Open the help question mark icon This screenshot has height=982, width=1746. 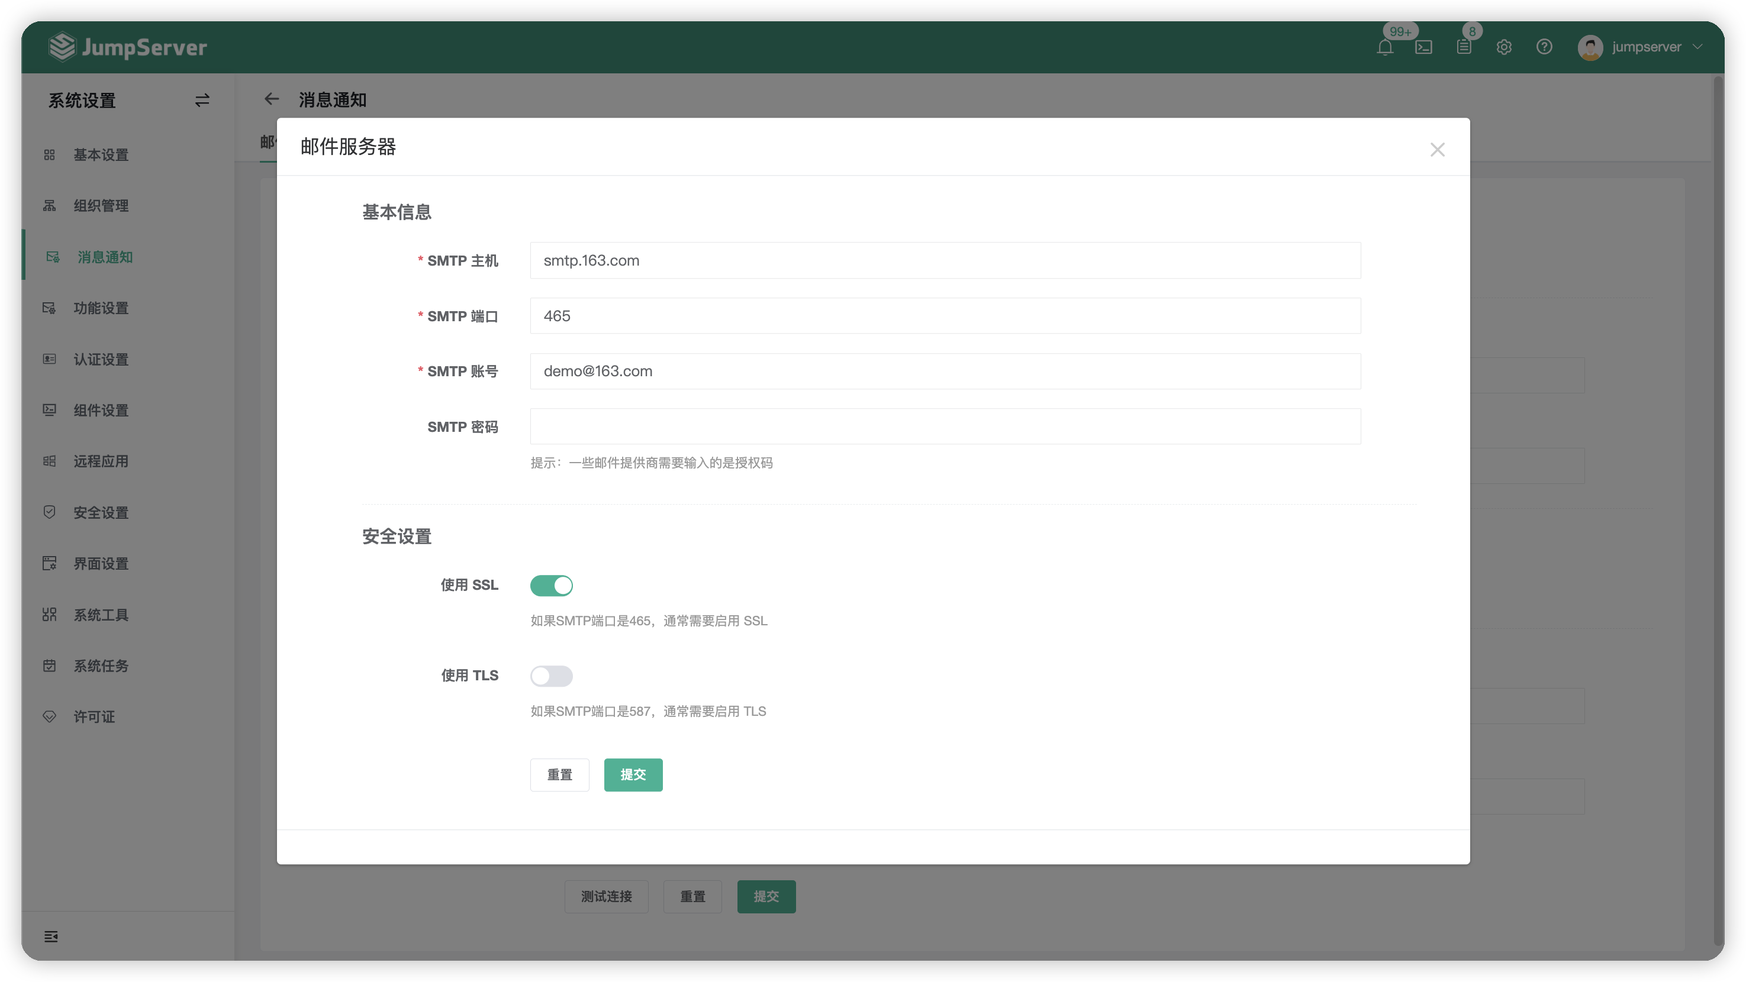[1544, 47]
